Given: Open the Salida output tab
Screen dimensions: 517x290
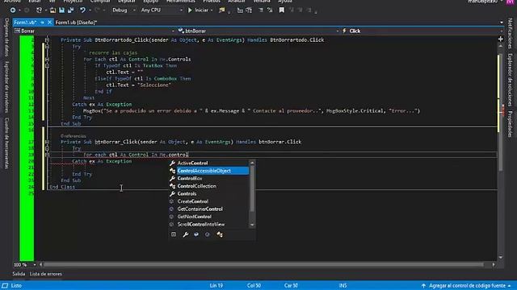Looking at the screenshot, I should [x=19, y=274].
